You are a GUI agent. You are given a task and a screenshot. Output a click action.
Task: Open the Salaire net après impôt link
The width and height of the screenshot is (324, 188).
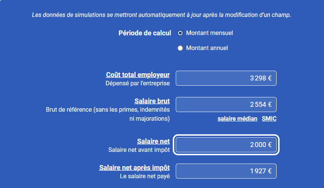tap(134, 168)
